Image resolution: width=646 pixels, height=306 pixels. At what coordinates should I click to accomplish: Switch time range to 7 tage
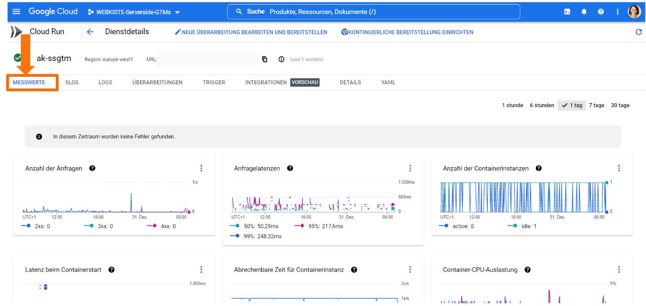point(596,106)
